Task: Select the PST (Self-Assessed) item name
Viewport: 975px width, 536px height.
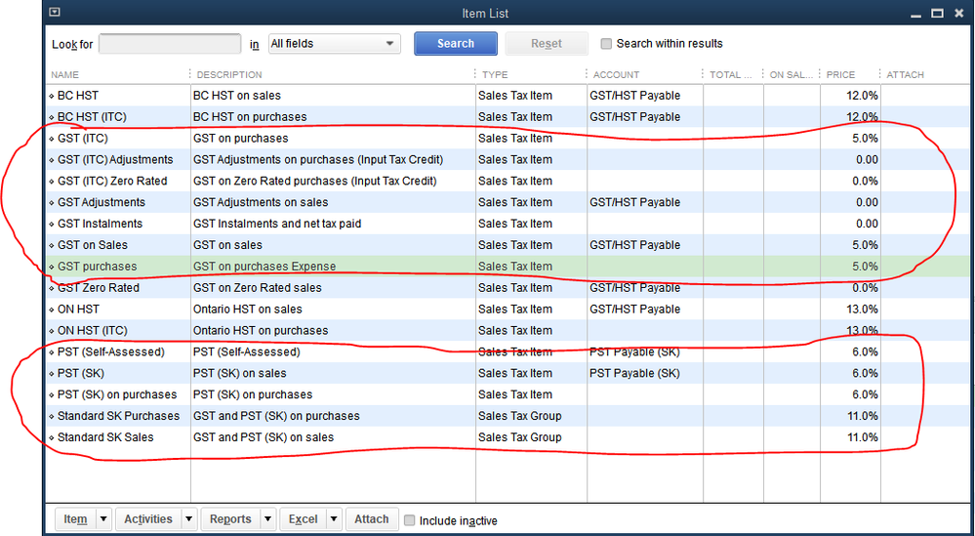Action: point(110,351)
